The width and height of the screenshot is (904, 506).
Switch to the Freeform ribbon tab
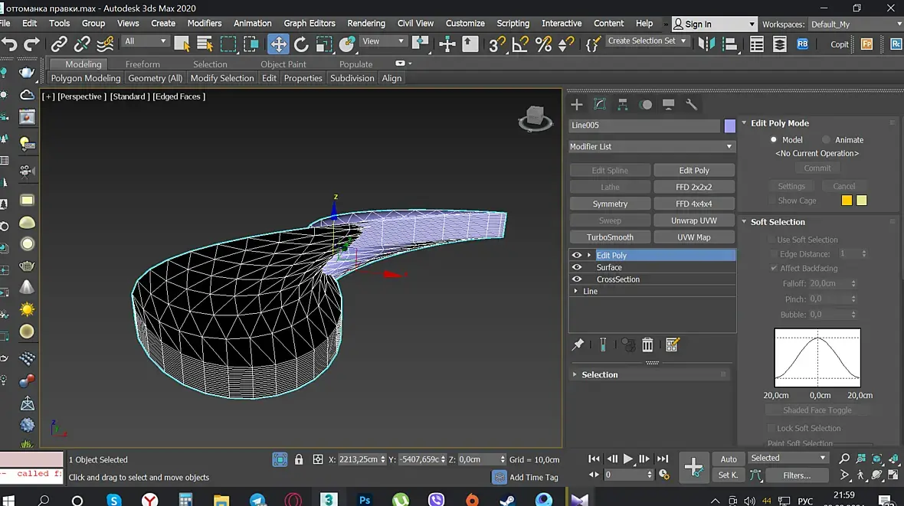pyautogui.click(x=142, y=64)
